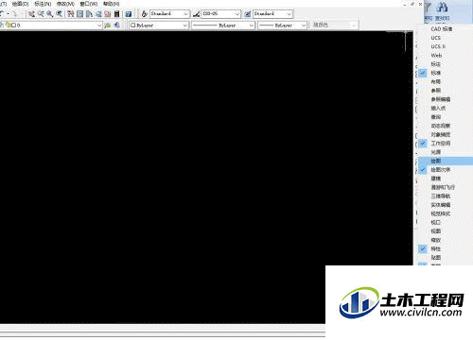Enable the 缩放 toolbar entry
Image resolution: width=473 pixels, height=341 pixels.
[x=446, y=240]
